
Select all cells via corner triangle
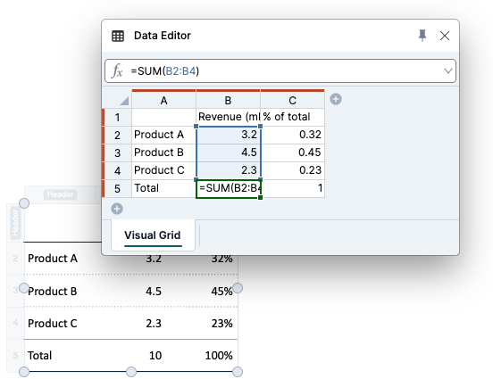pyautogui.click(x=124, y=101)
